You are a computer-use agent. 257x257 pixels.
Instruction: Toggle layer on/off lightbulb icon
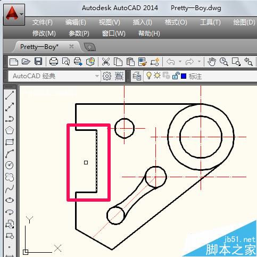149,76
